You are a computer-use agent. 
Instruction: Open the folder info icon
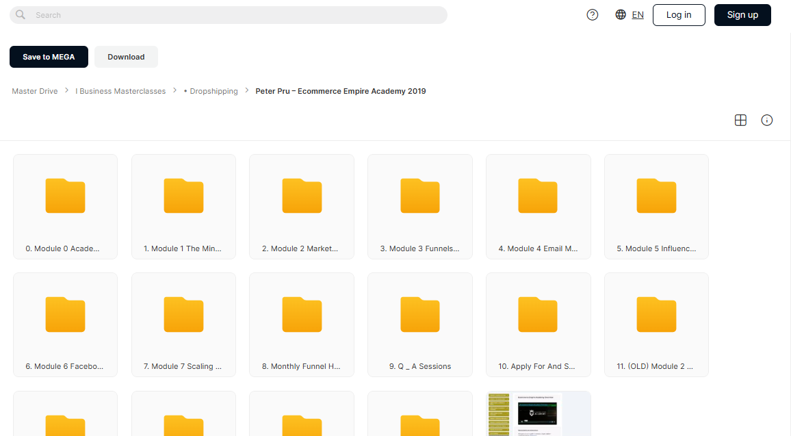click(x=766, y=120)
